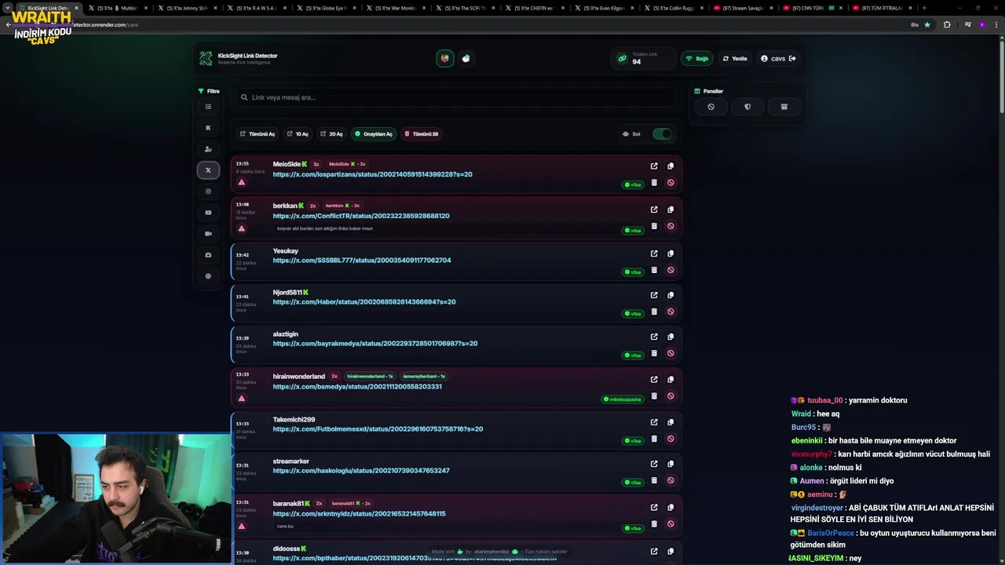Screen dimensions: 1005x565
Task: Block the streamarker entry
Action: click(x=671, y=480)
